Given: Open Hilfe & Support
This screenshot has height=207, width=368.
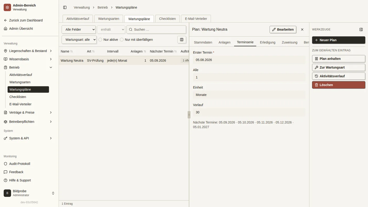Looking at the screenshot, I should [29, 180].
